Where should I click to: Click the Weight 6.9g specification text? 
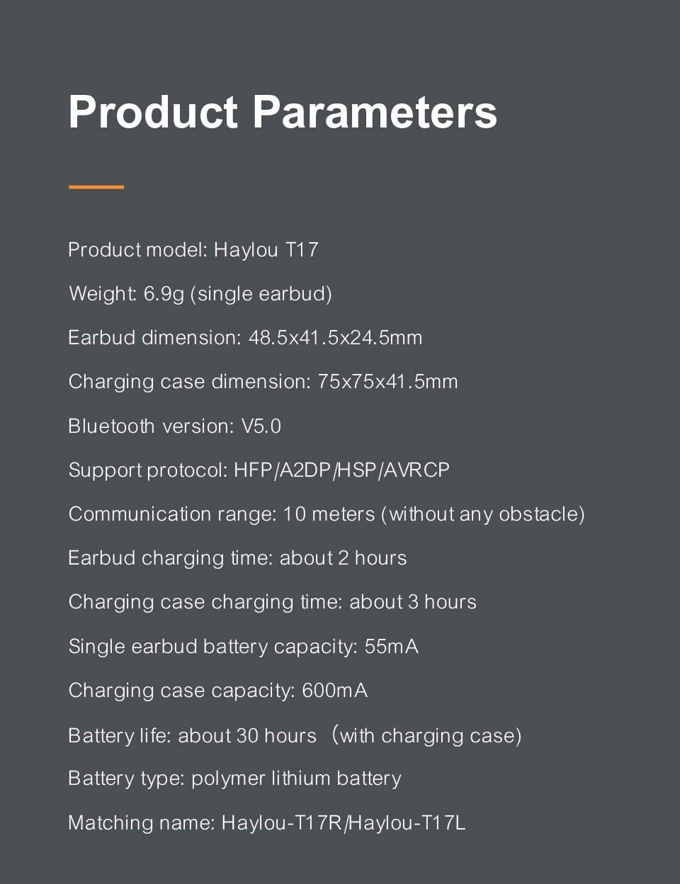point(200,294)
